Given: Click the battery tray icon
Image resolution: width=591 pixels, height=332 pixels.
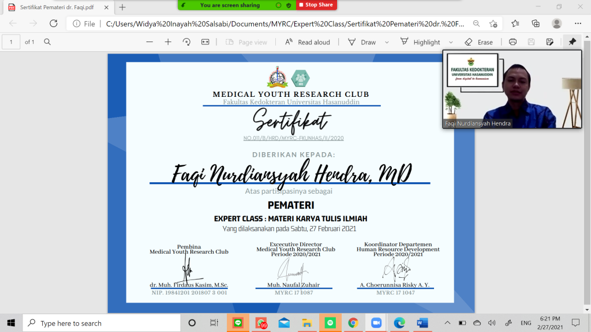Looking at the screenshot, I should [462, 323].
